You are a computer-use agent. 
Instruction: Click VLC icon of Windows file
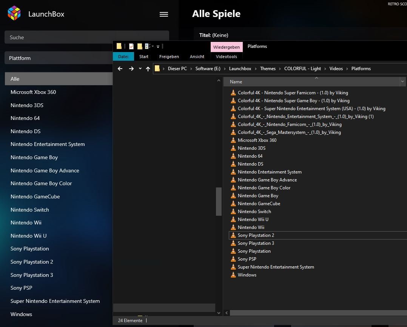[x=233, y=275]
